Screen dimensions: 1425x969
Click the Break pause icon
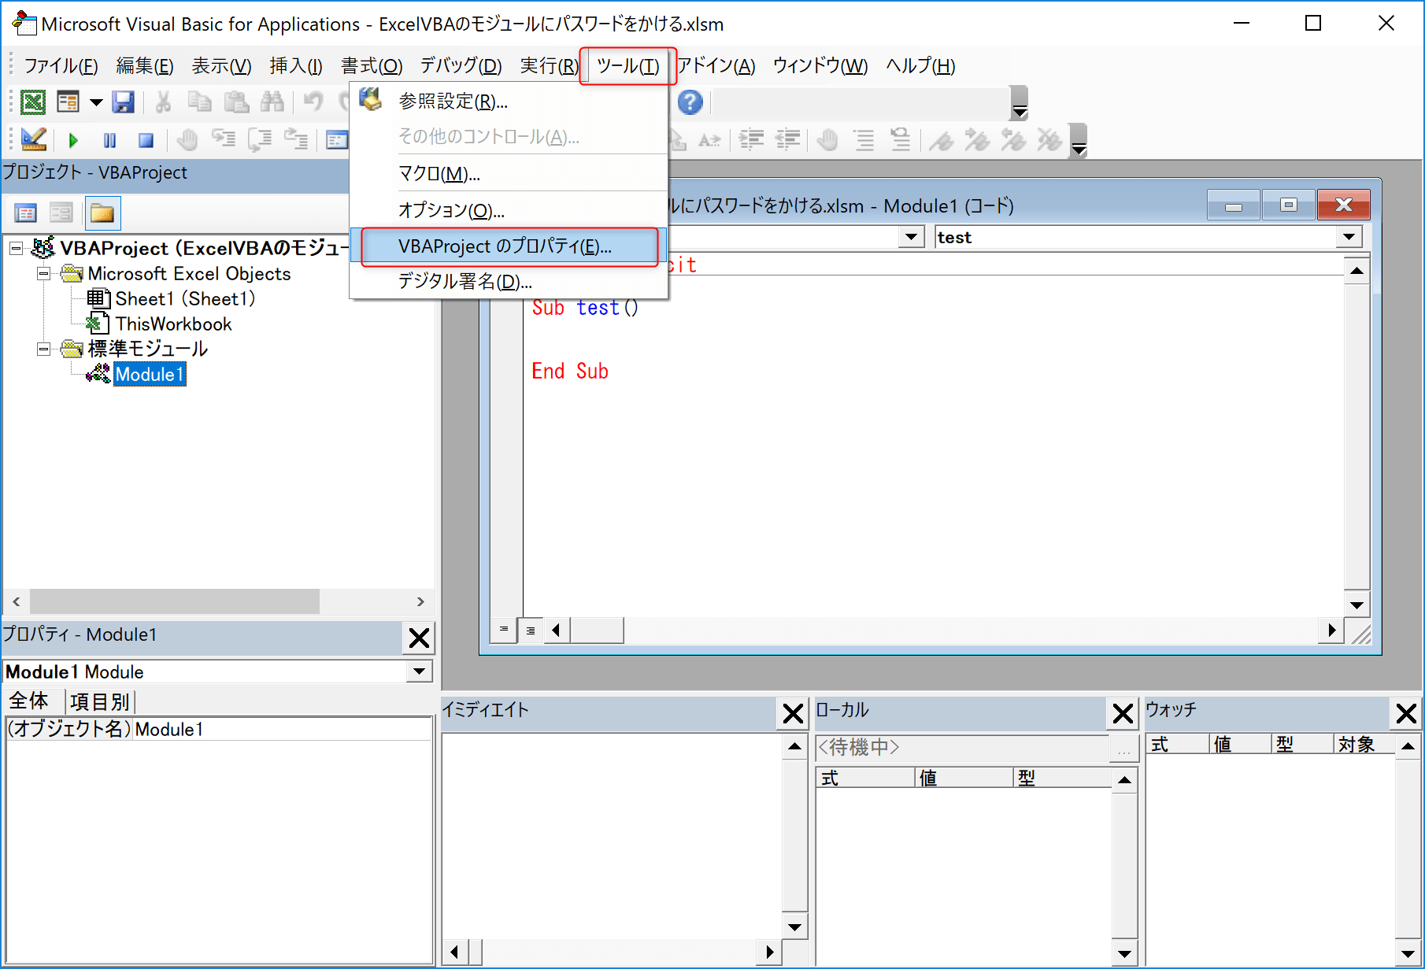click(x=109, y=140)
